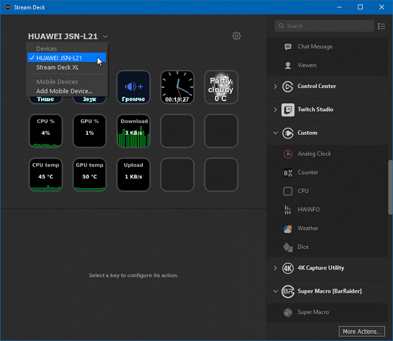Screen dimensions: 393x341
Task: Select the analog clock key
Action: (177, 87)
